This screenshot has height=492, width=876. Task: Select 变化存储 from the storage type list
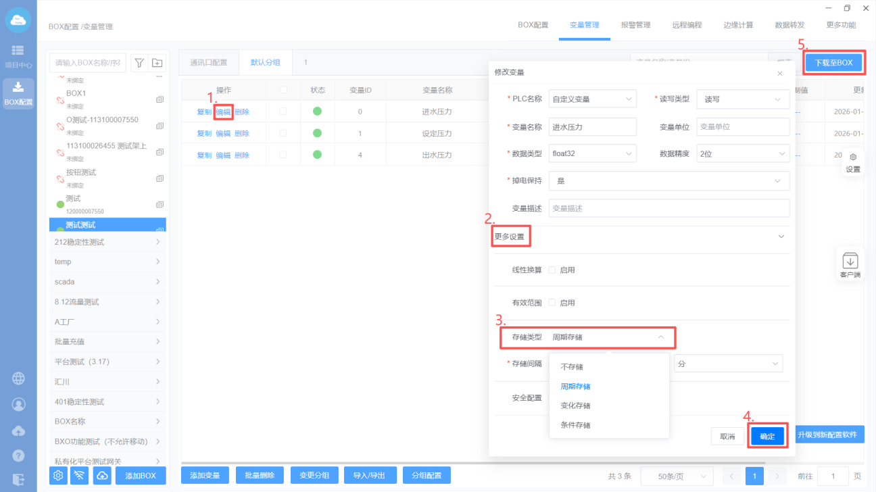pyautogui.click(x=575, y=406)
